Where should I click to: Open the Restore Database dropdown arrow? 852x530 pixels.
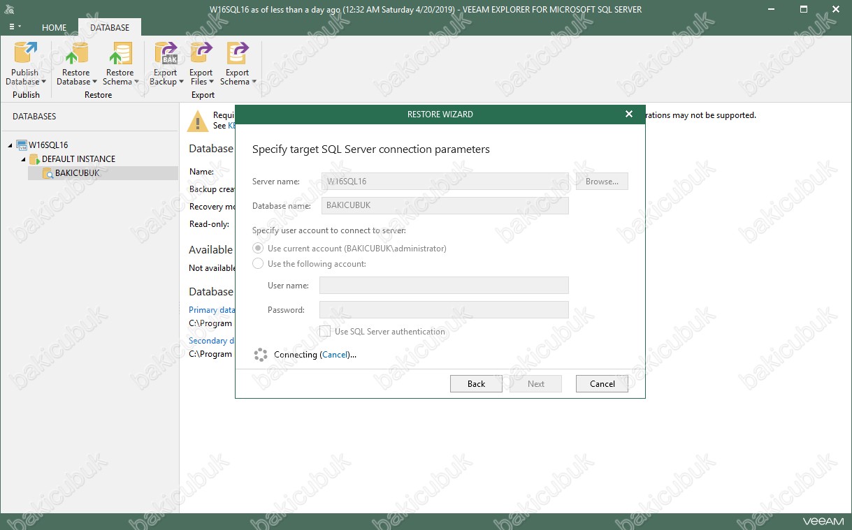coord(95,82)
